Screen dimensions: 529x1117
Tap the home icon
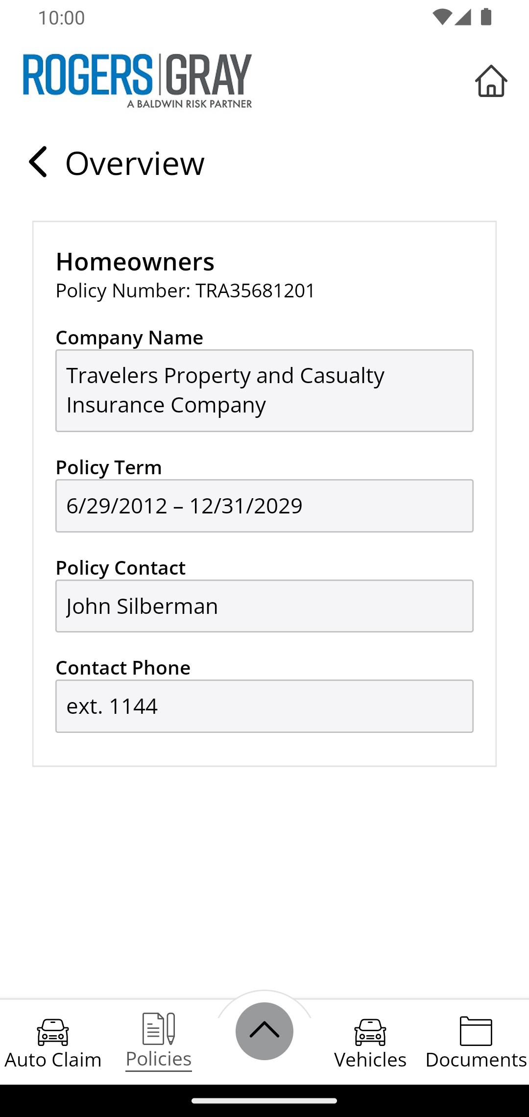491,81
